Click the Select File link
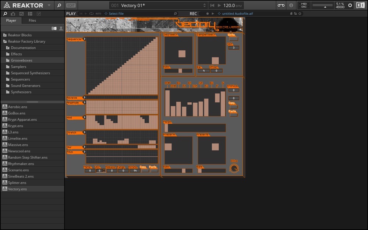 [x=116, y=14]
